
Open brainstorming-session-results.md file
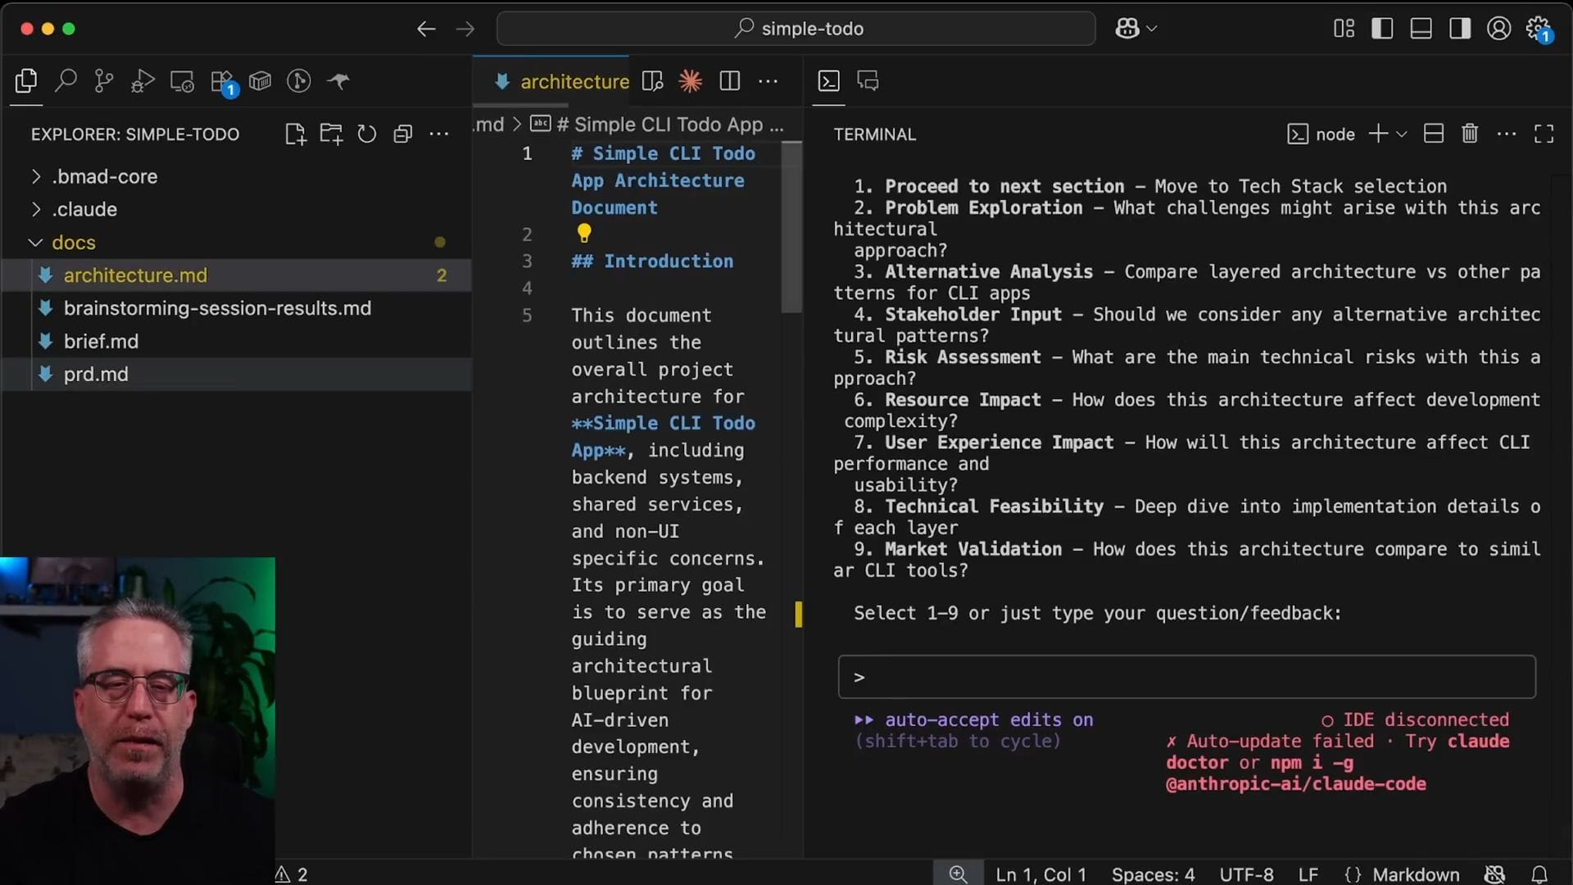point(217,308)
